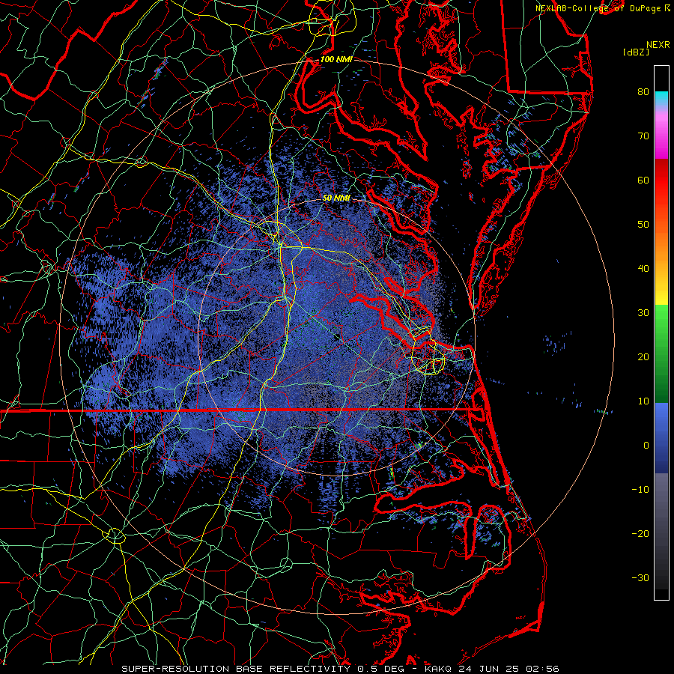Click the SUPER-RESOLUTION BASE REFLECTIVITY caption text

click(x=236, y=669)
